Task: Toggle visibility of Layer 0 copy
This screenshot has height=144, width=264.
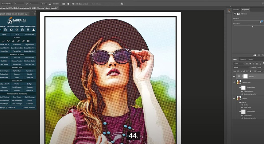Action: (x=234, y=82)
